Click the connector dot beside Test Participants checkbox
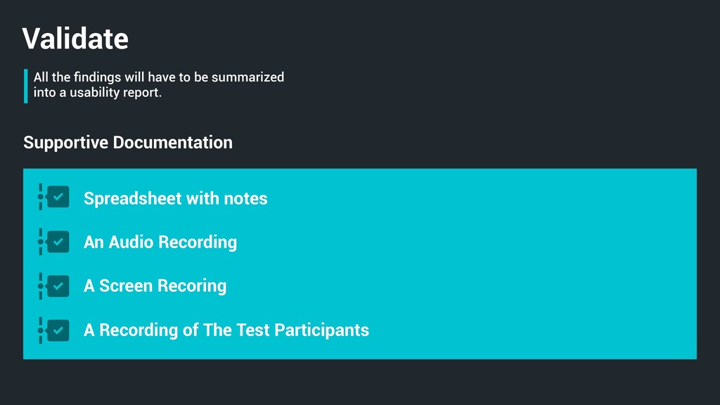 click(x=41, y=329)
